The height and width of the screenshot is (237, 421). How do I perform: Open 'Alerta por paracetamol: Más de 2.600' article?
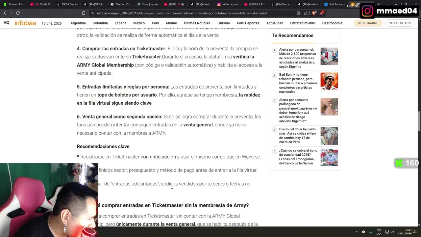[298, 58]
